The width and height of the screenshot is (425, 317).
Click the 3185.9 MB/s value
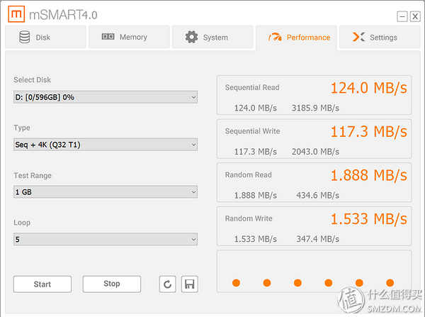(315, 108)
